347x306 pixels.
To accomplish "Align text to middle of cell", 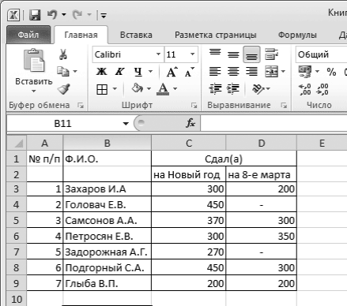I will click(233, 54).
